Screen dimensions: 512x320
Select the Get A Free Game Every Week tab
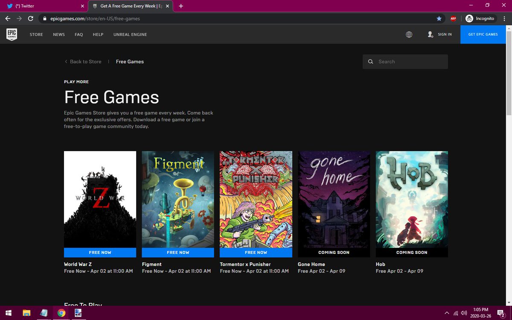(x=130, y=6)
